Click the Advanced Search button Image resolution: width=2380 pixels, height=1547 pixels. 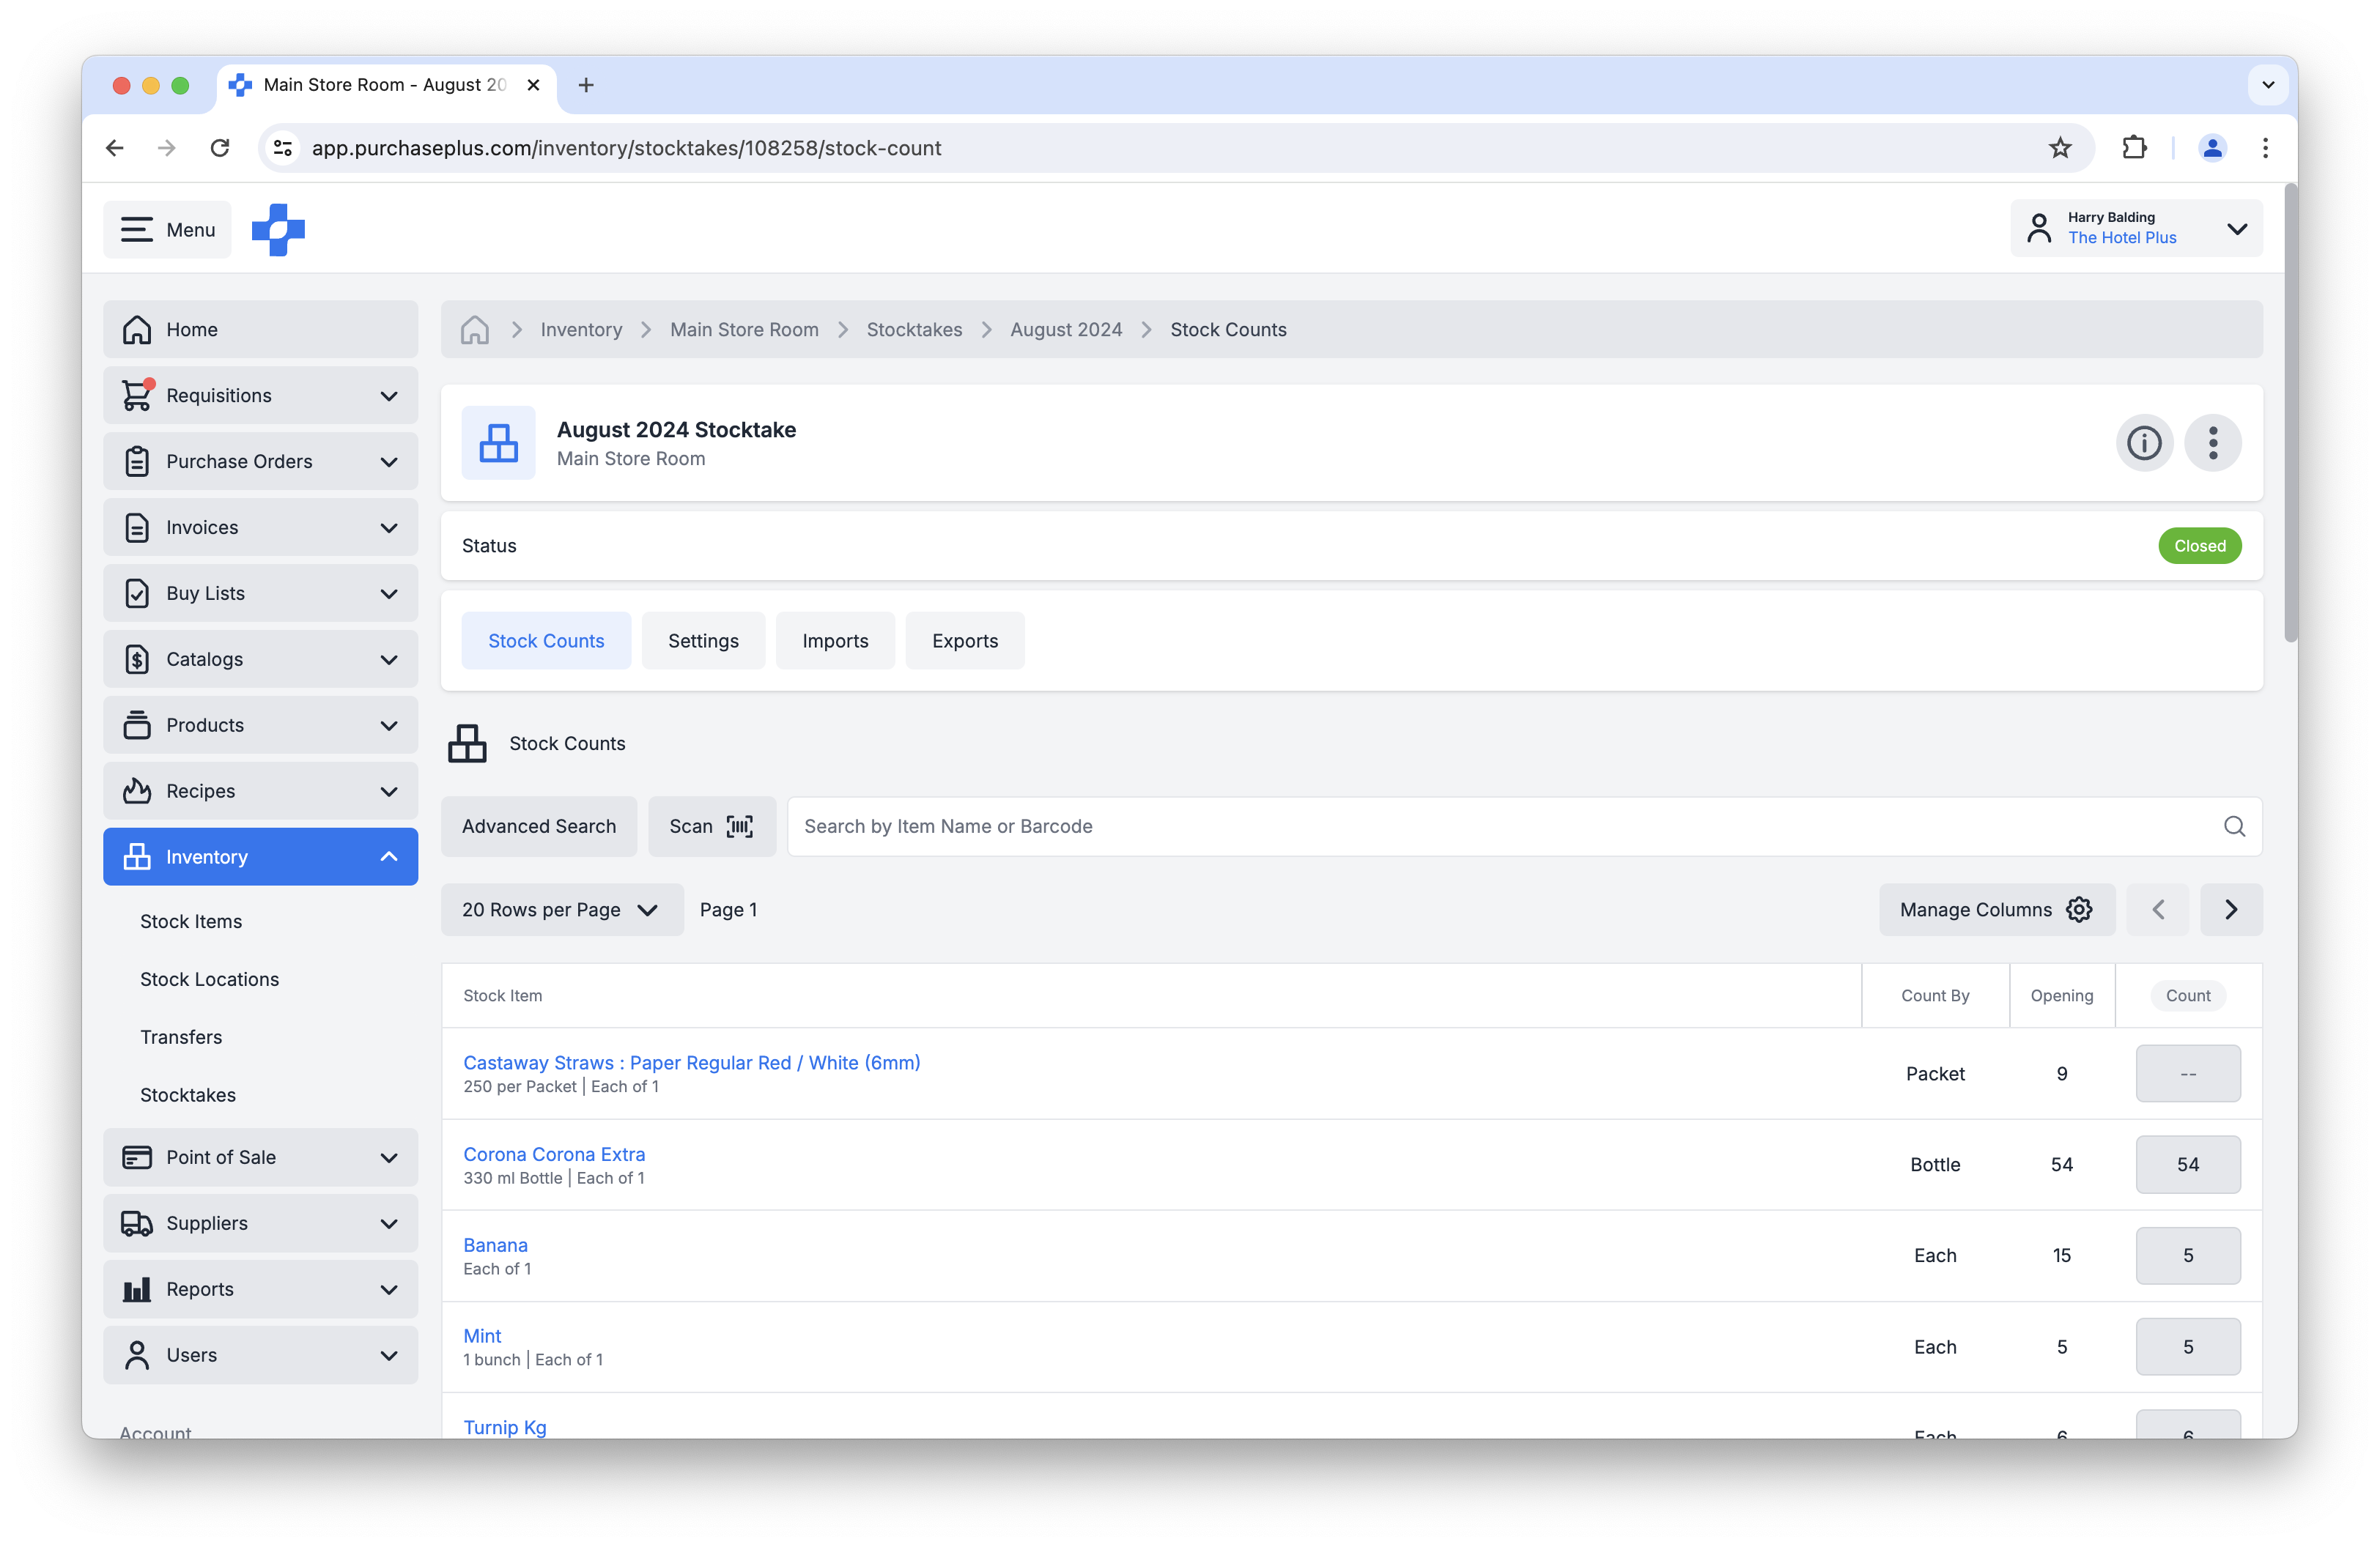538,826
